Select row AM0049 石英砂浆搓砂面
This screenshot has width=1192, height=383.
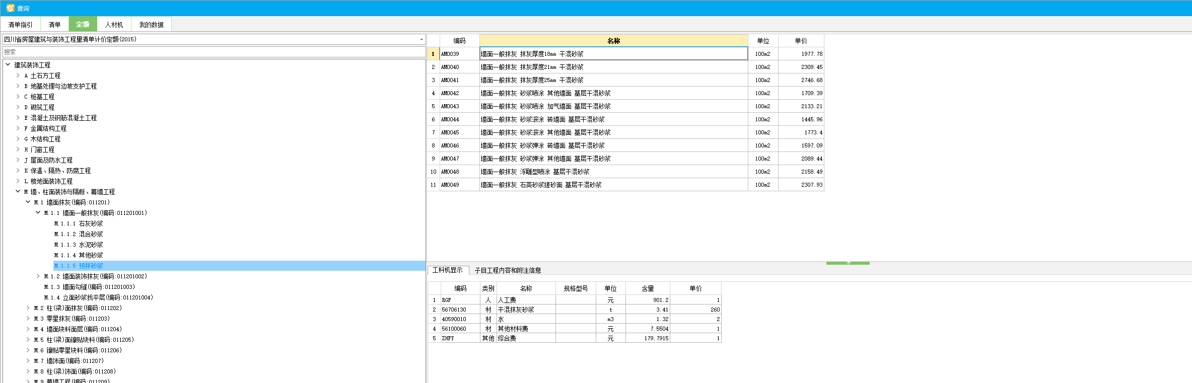[625, 185]
